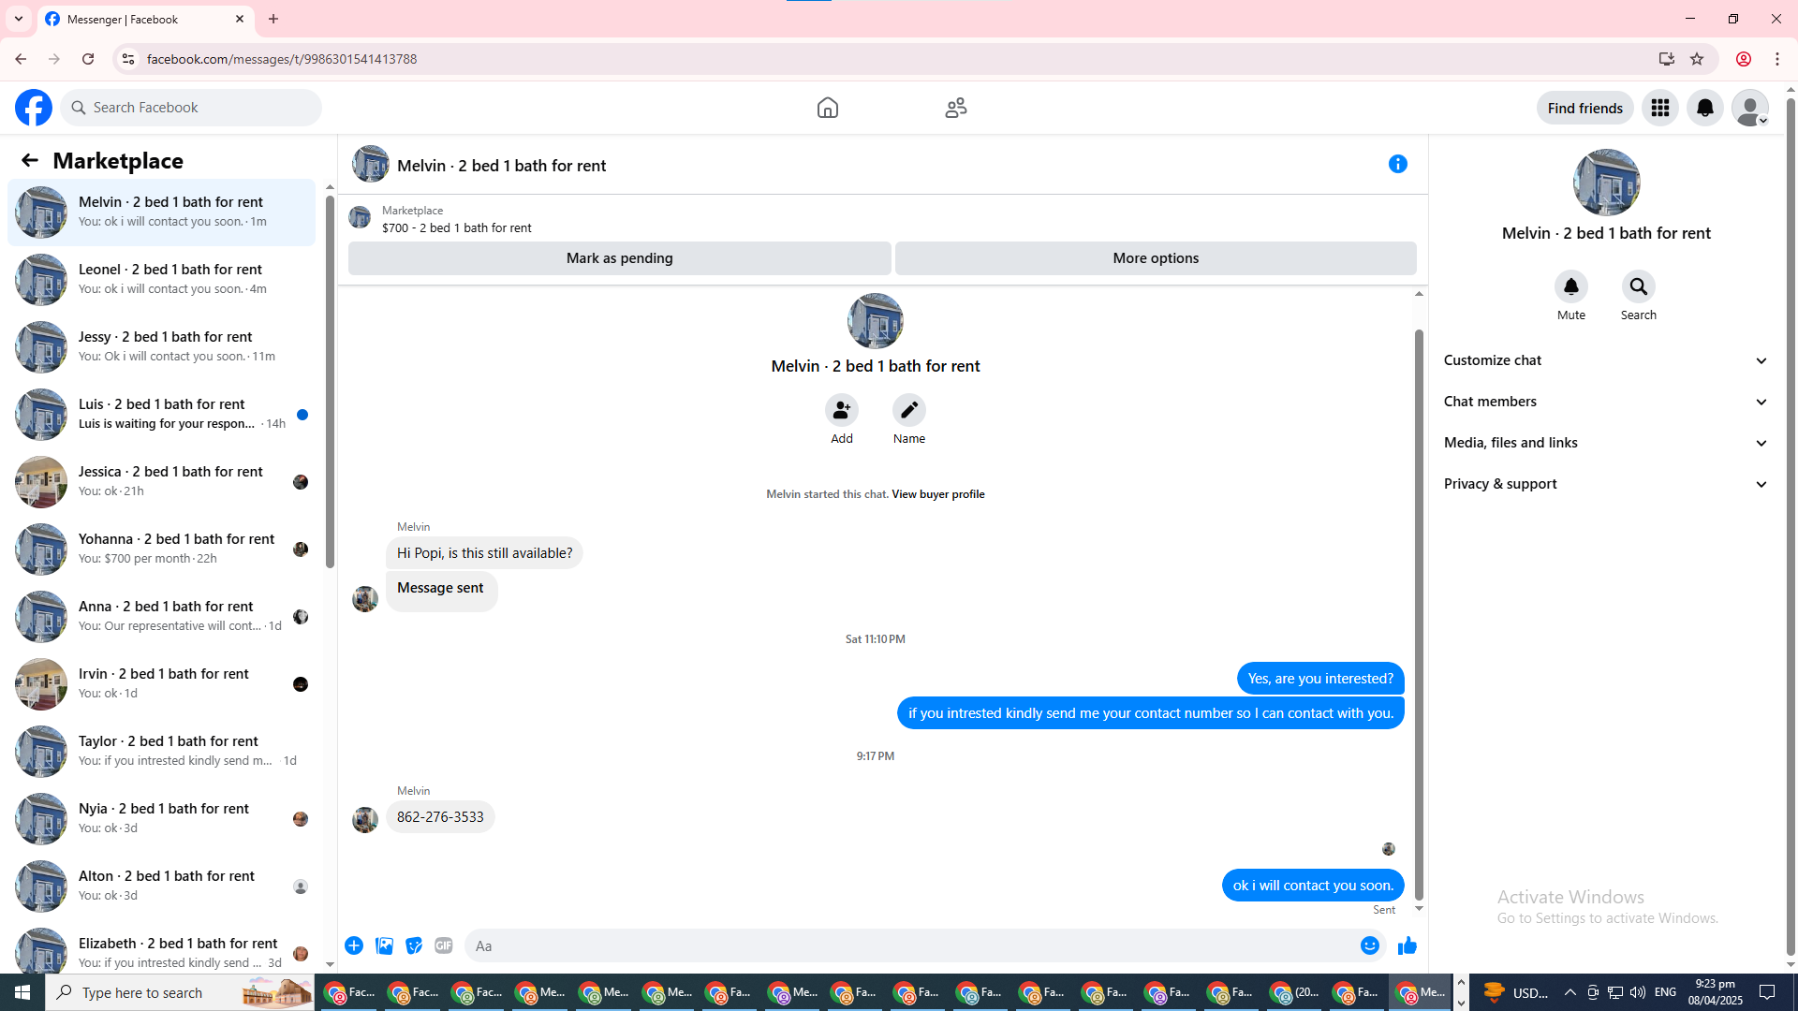Open Facebook notifications bell
Screen dimensions: 1798x1011
click(1704, 109)
